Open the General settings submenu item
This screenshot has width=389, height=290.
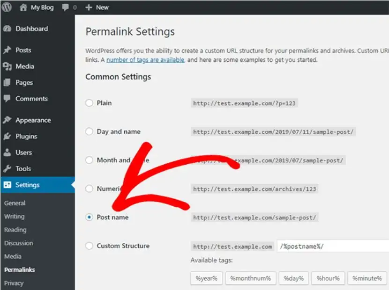click(x=15, y=203)
